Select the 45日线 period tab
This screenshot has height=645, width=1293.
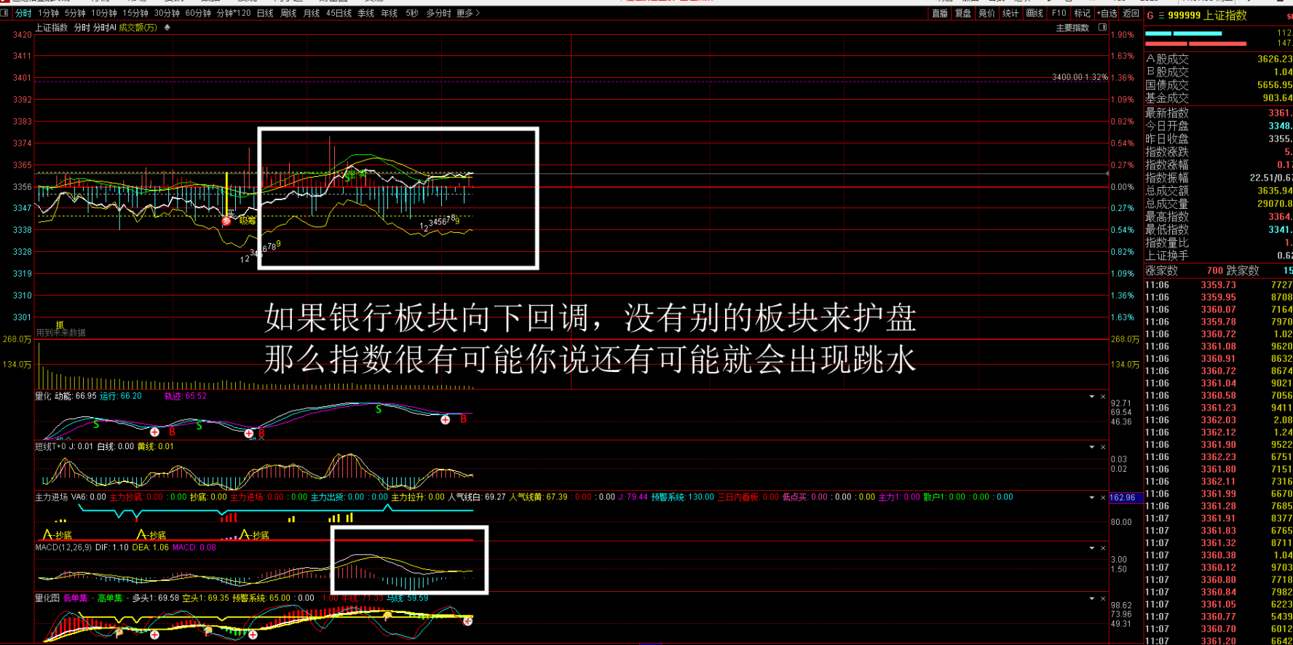(339, 13)
